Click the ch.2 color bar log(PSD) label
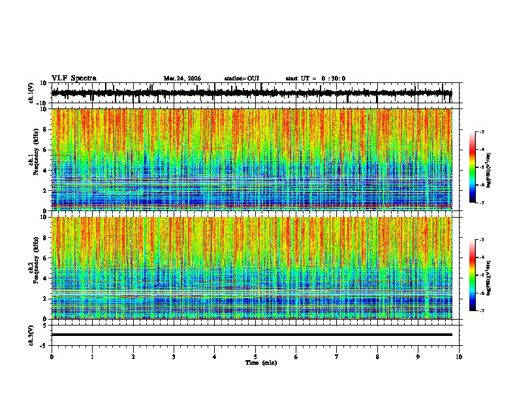 tap(488, 278)
